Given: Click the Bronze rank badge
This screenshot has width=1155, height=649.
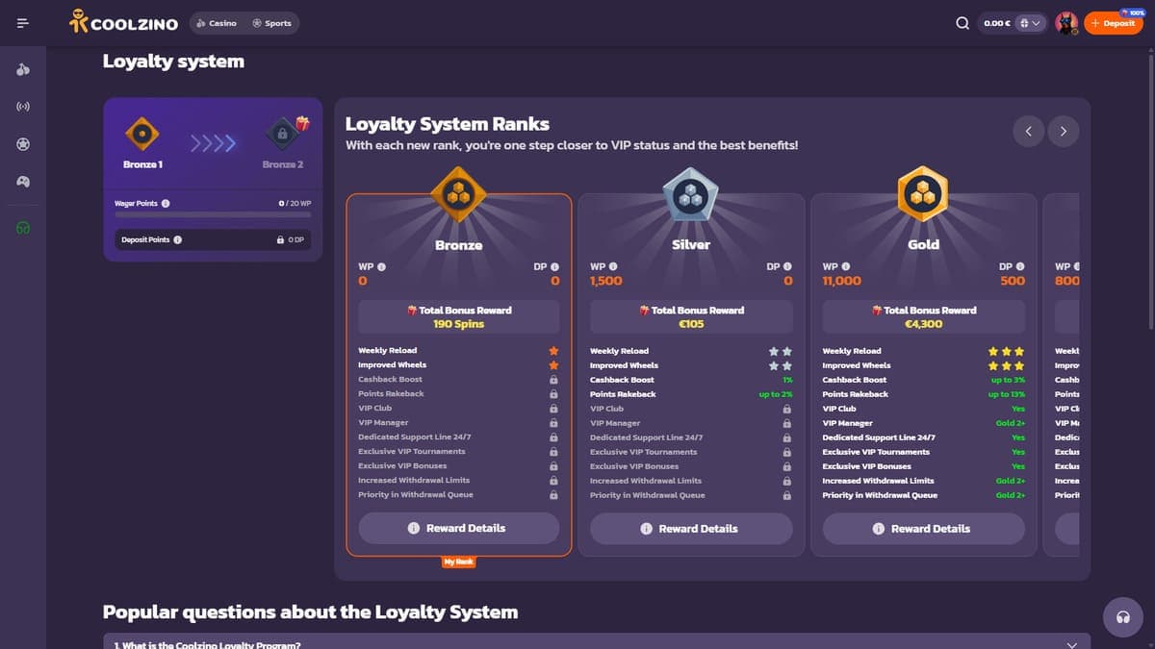Looking at the screenshot, I should point(458,193).
